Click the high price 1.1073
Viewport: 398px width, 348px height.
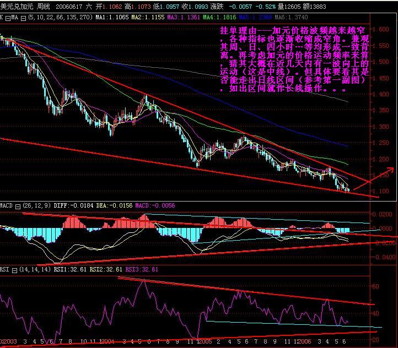[141, 7]
